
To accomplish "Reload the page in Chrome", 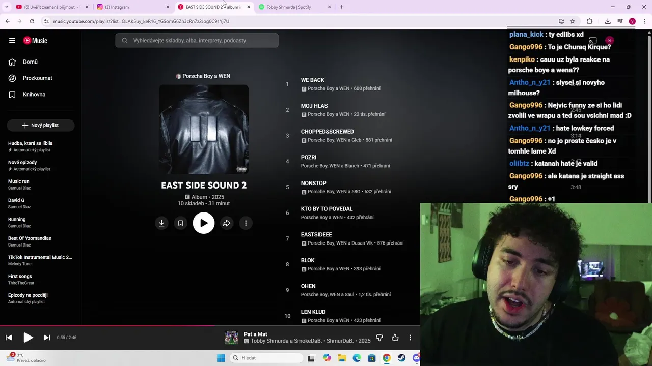I will coord(32,21).
